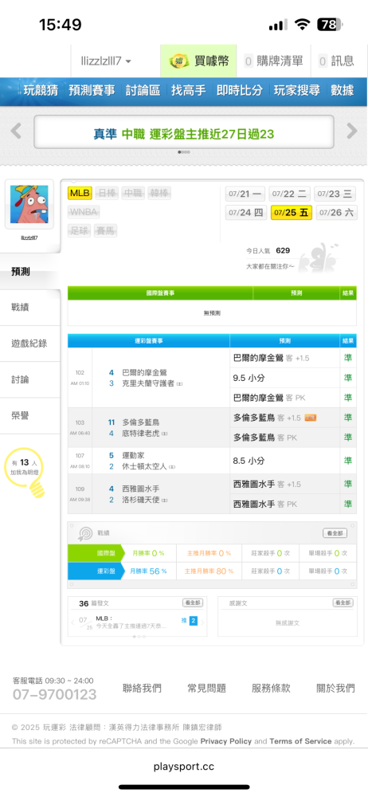Viewport: 368px width, 797px height.
Task: Go to 玩競猜 menu
Action: coord(41,91)
